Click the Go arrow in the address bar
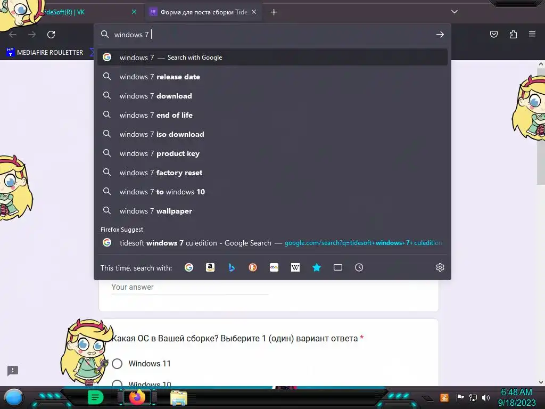The image size is (545, 409). [x=440, y=35]
